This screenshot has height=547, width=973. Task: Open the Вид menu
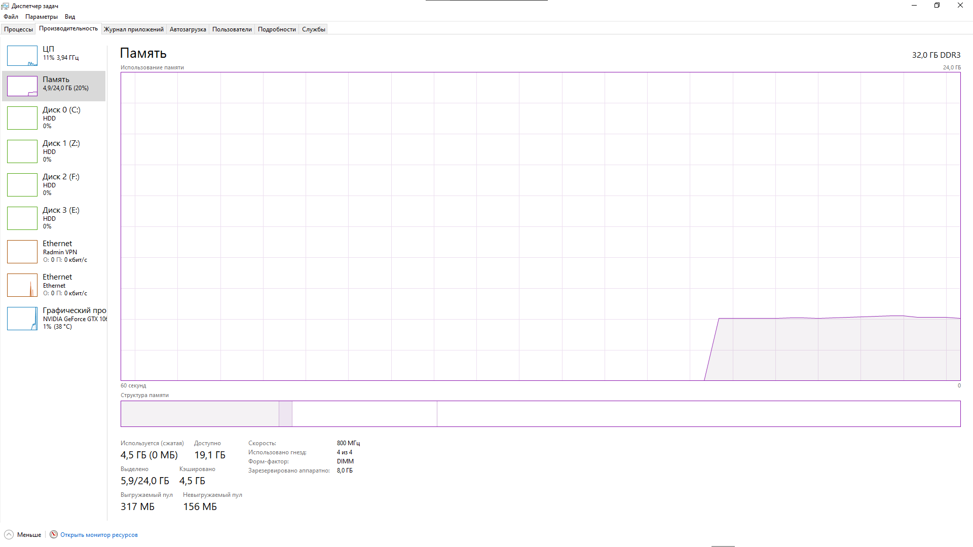tap(70, 17)
